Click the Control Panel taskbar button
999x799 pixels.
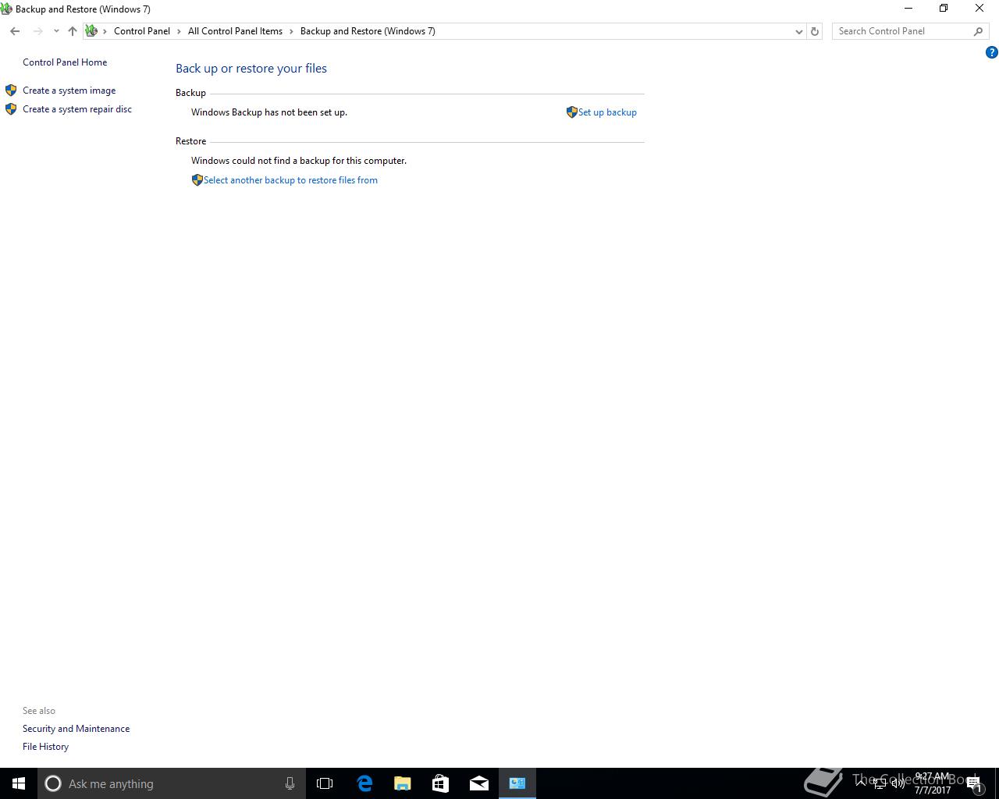(517, 783)
